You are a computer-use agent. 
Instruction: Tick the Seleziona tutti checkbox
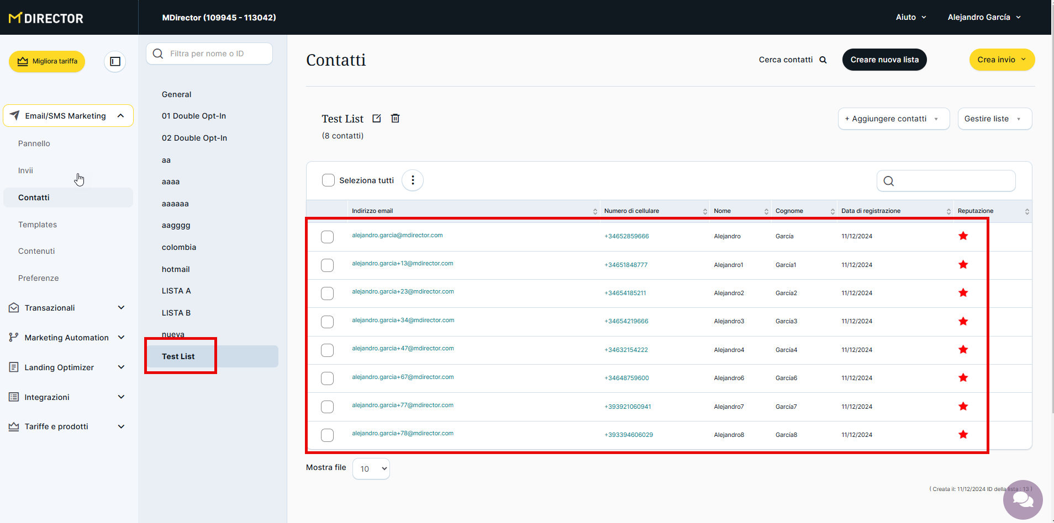pos(328,180)
